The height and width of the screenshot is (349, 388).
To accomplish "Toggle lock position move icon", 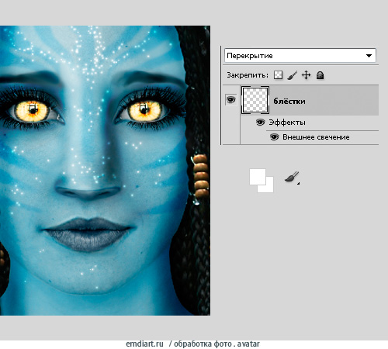I will [x=307, y=75].
